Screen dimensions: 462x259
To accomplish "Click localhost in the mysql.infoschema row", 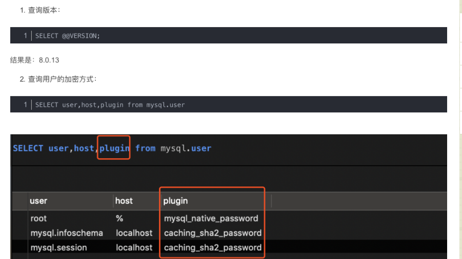I will click(x=134, y=233).
